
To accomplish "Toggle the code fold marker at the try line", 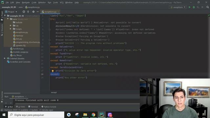I will coord(50,19).
